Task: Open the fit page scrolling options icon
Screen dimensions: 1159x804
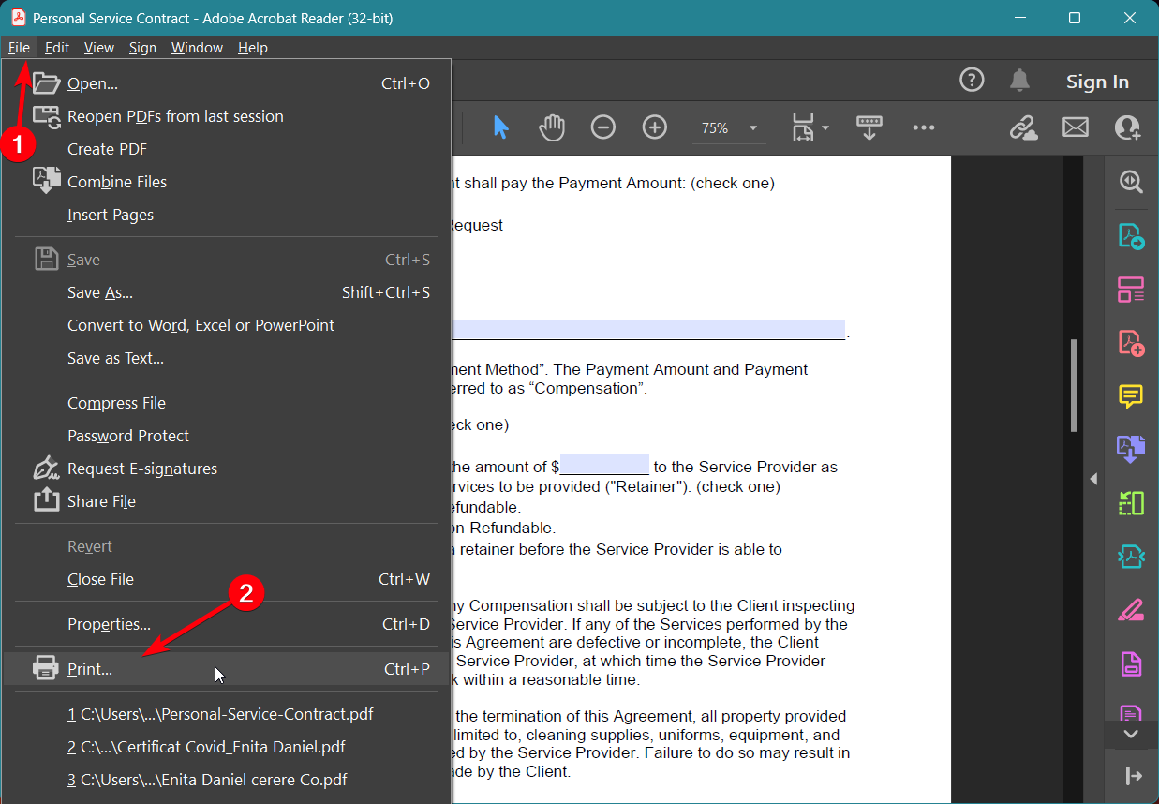Action: pos(810,128)
